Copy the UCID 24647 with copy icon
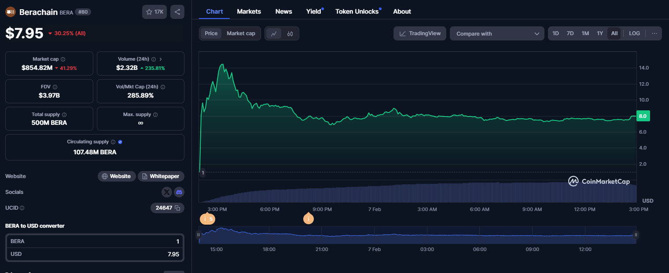The width and height of the screenshot is (669, 273). click(177, 208)
